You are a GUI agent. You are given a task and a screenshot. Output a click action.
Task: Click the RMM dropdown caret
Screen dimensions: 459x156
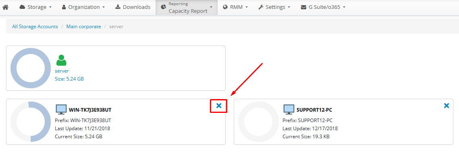(x=247, y=7)
